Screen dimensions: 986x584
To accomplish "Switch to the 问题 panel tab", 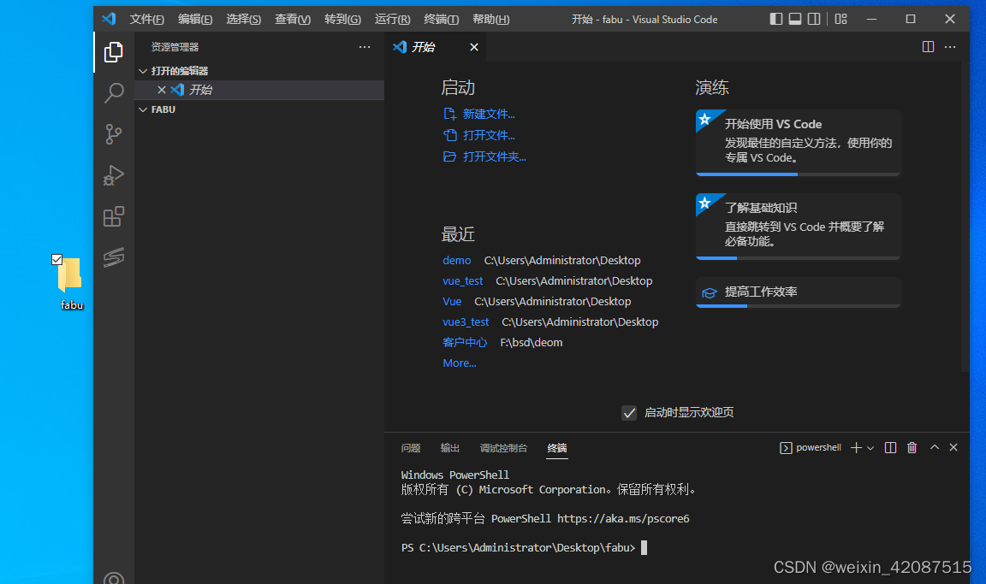I will point(411,448).
